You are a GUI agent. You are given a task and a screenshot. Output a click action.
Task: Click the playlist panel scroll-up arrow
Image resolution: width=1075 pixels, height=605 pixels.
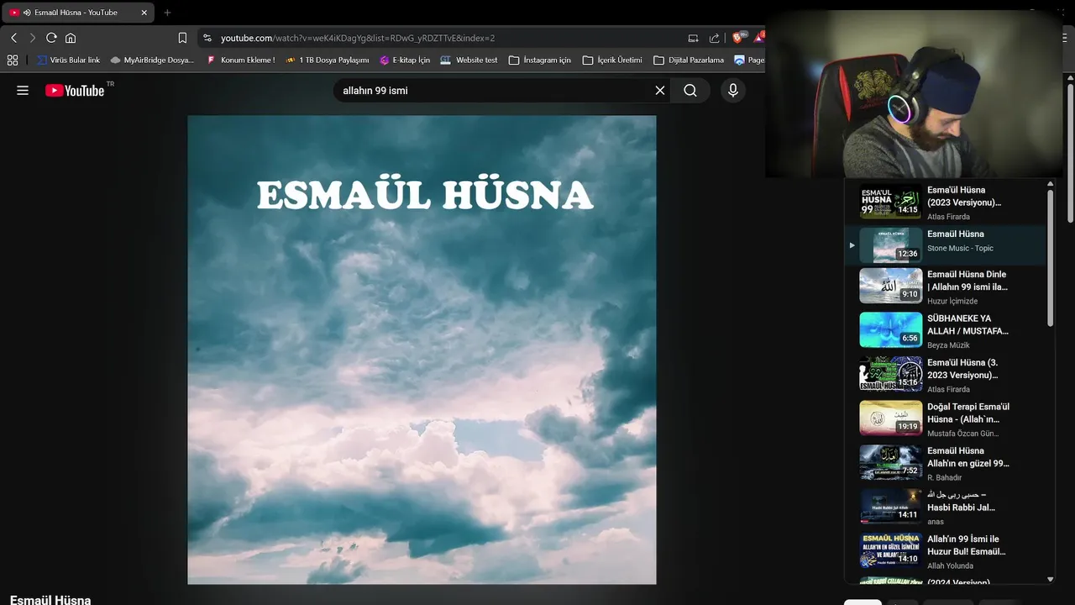[1050, 184]
